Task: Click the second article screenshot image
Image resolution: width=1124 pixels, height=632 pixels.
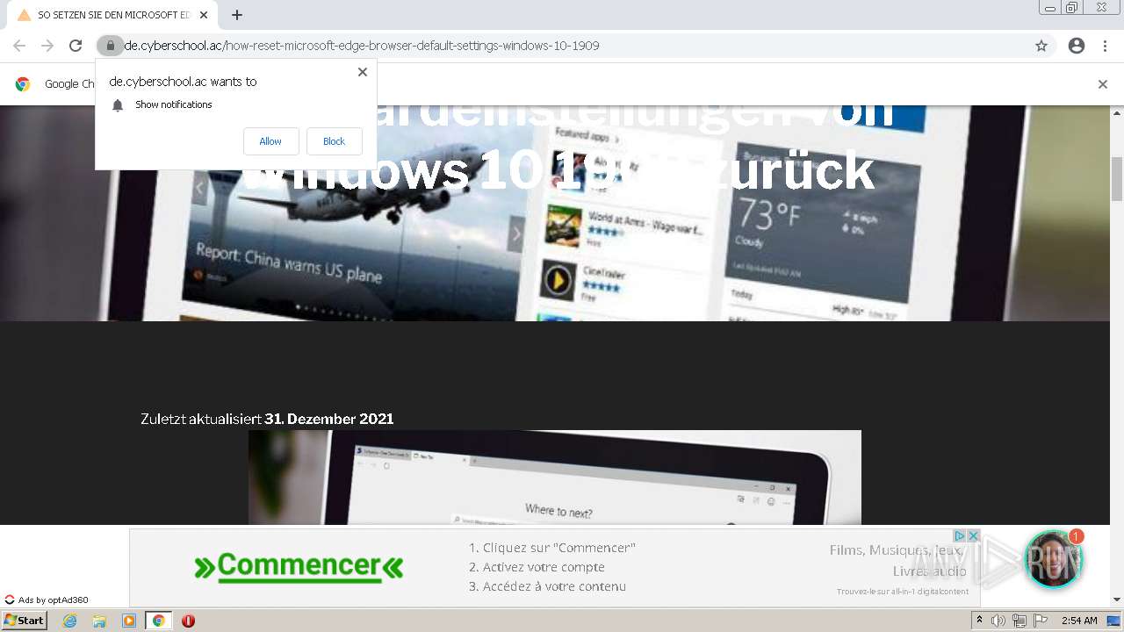Action: tap(555, 478)
